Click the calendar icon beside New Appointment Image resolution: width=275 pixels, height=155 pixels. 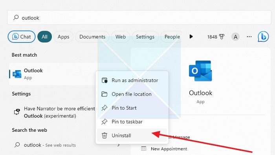click(144, 149)
